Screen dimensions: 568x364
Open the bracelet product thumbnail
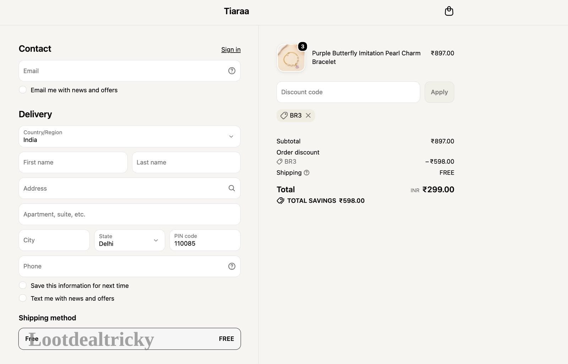pyautogui.click(x=291, y=58)
